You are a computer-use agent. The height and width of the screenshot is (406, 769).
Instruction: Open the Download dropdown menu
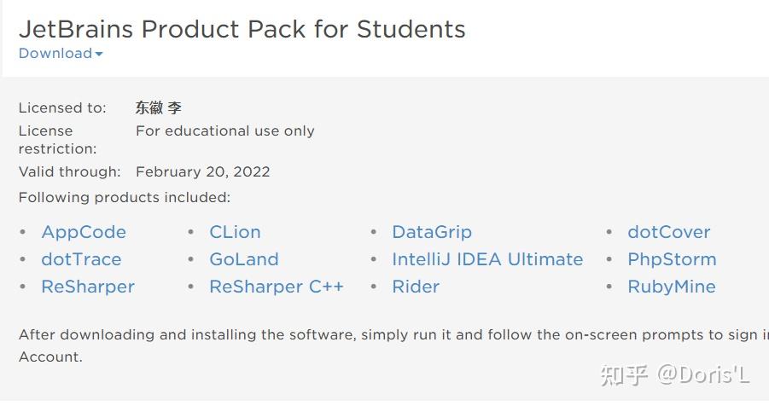[x=55, y=54]
